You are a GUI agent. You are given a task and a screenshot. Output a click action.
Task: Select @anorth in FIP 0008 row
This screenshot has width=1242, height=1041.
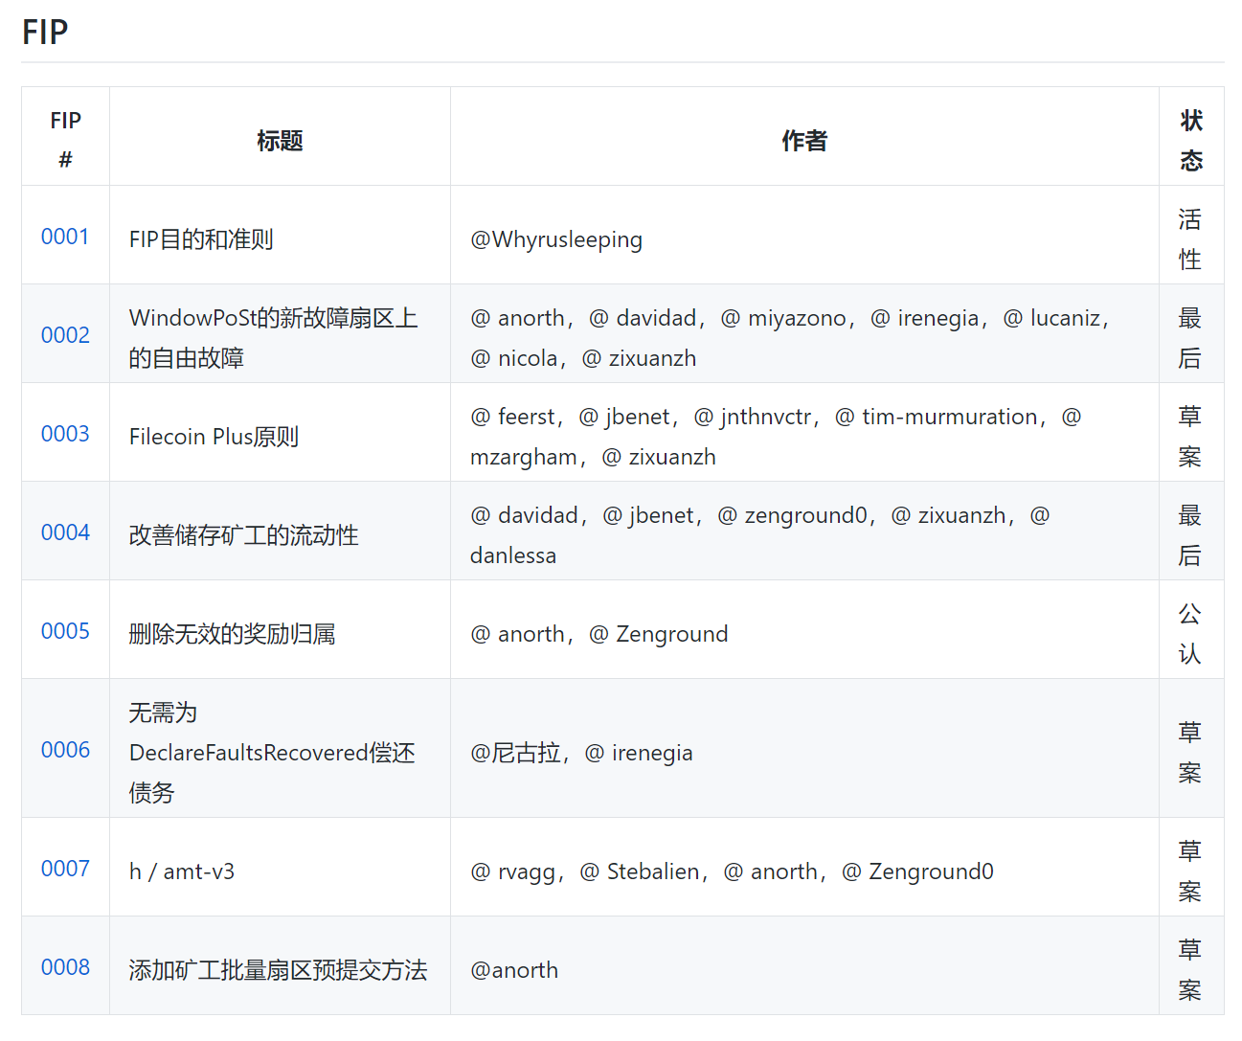(x=513, y=969)
